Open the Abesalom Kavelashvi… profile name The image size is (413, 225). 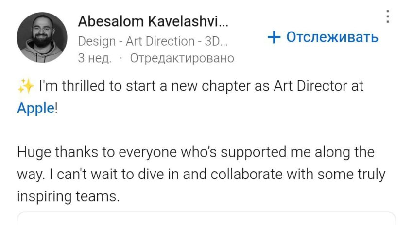coord(153,21)
